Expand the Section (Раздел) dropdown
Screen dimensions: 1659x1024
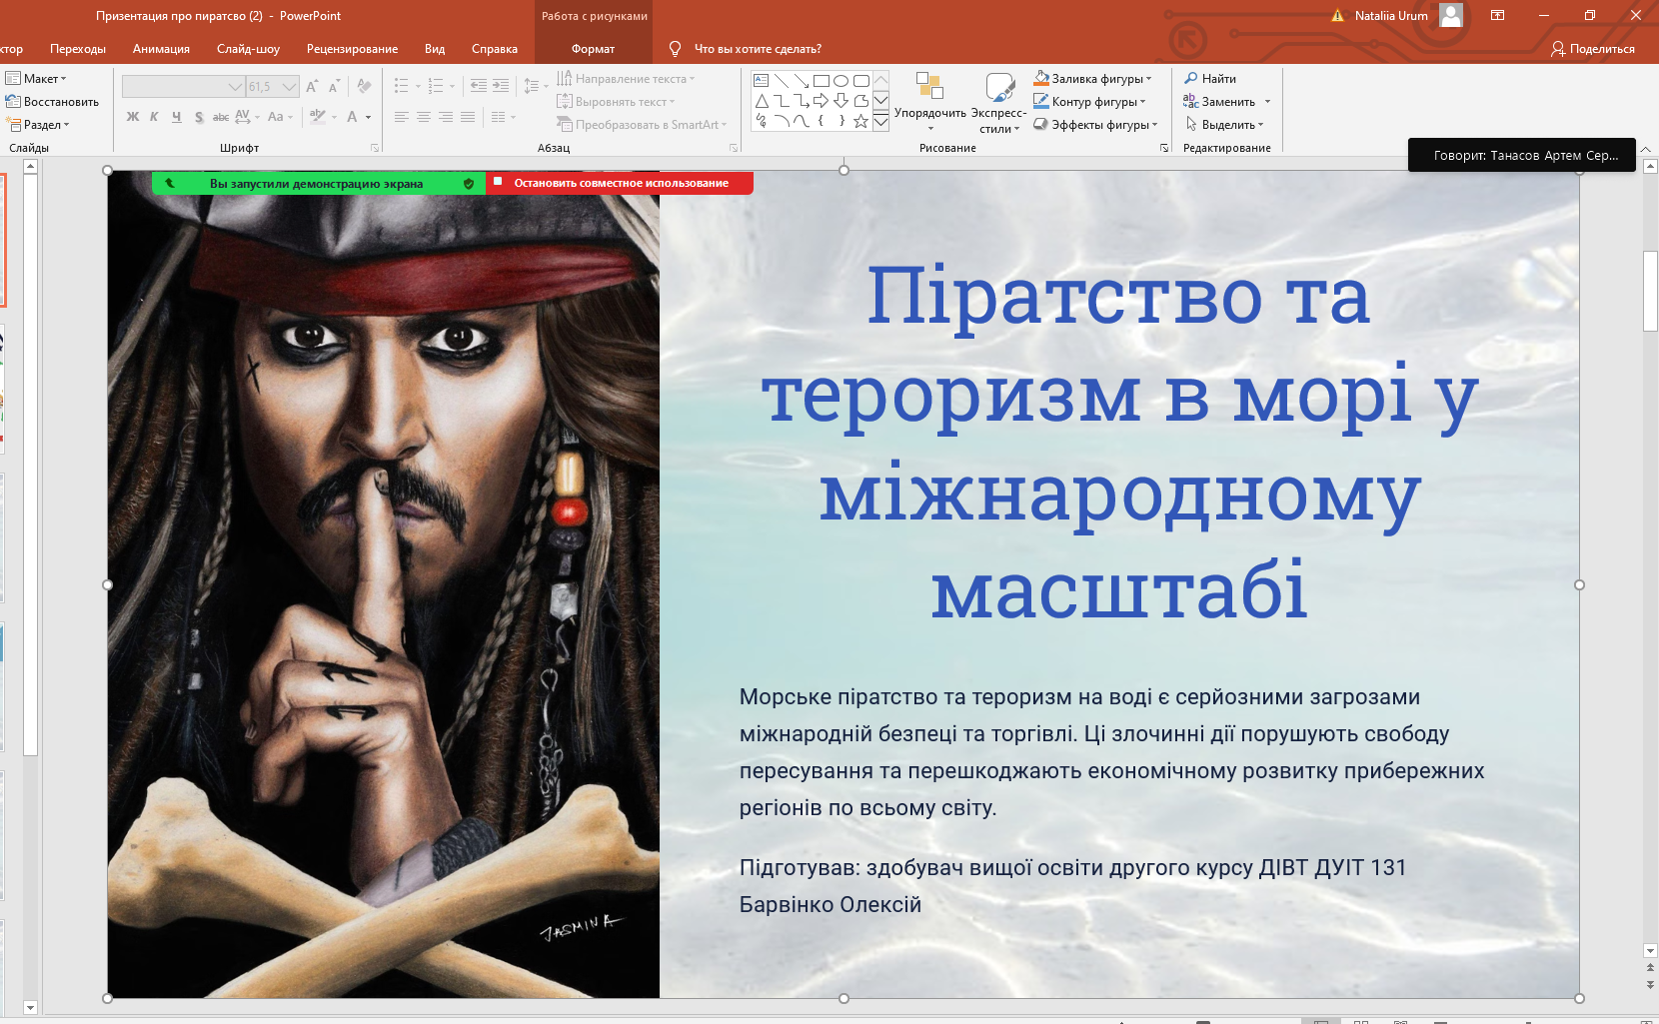38,125
